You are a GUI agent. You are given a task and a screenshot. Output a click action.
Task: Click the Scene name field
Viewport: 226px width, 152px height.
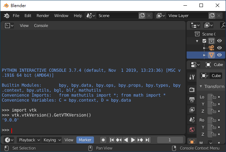coord(117,16)
